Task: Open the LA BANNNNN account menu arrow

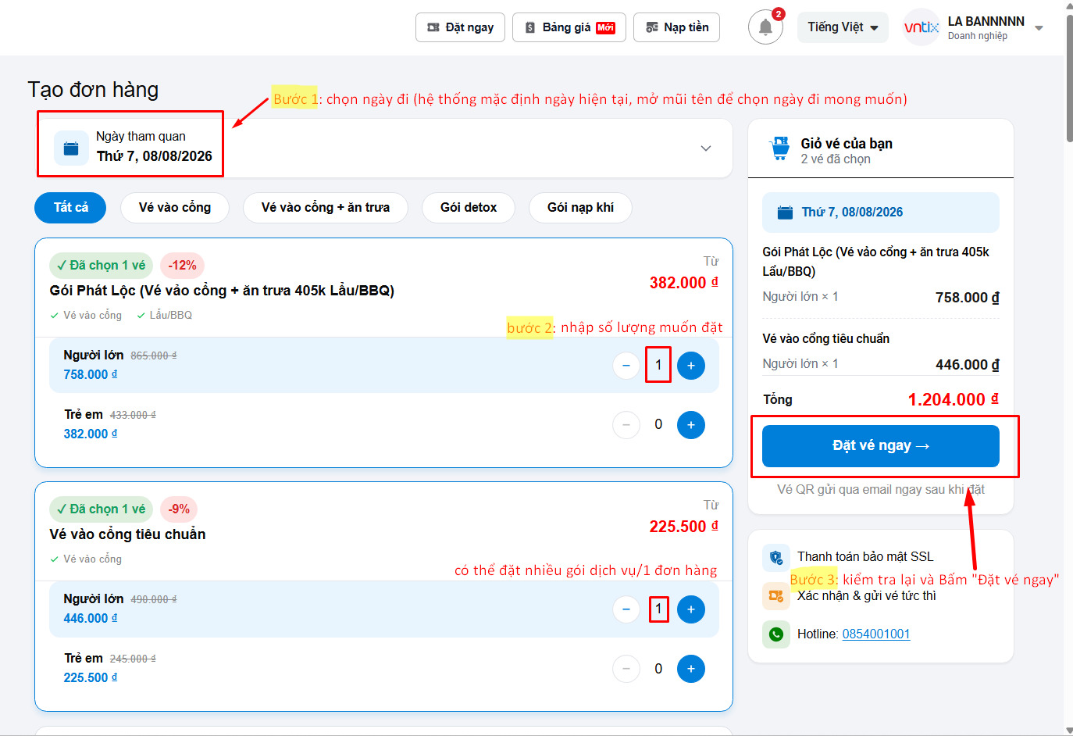Action: click(1039, 28)
